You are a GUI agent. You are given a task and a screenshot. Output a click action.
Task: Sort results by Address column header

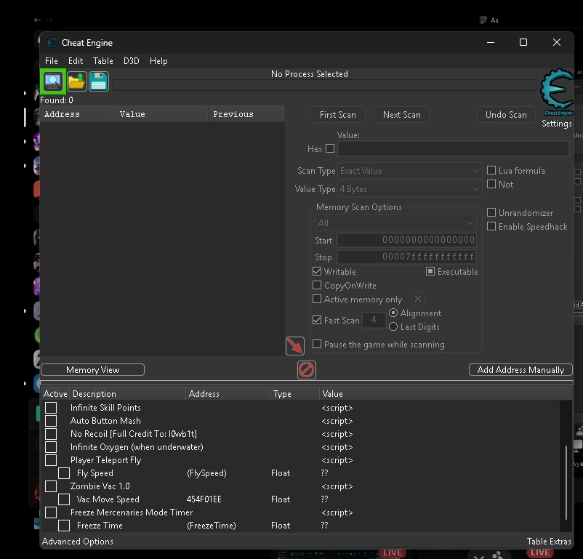coord(78,114)
